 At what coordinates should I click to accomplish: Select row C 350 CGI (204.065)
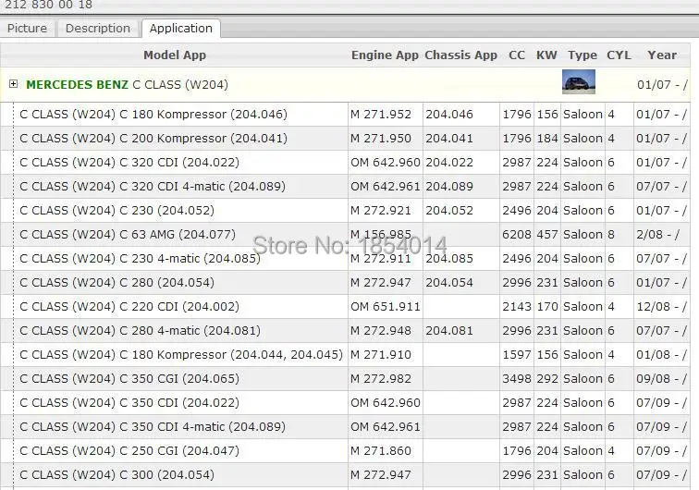[x=346, y=379]
